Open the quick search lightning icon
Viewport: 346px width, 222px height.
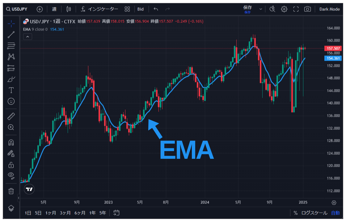272,9
